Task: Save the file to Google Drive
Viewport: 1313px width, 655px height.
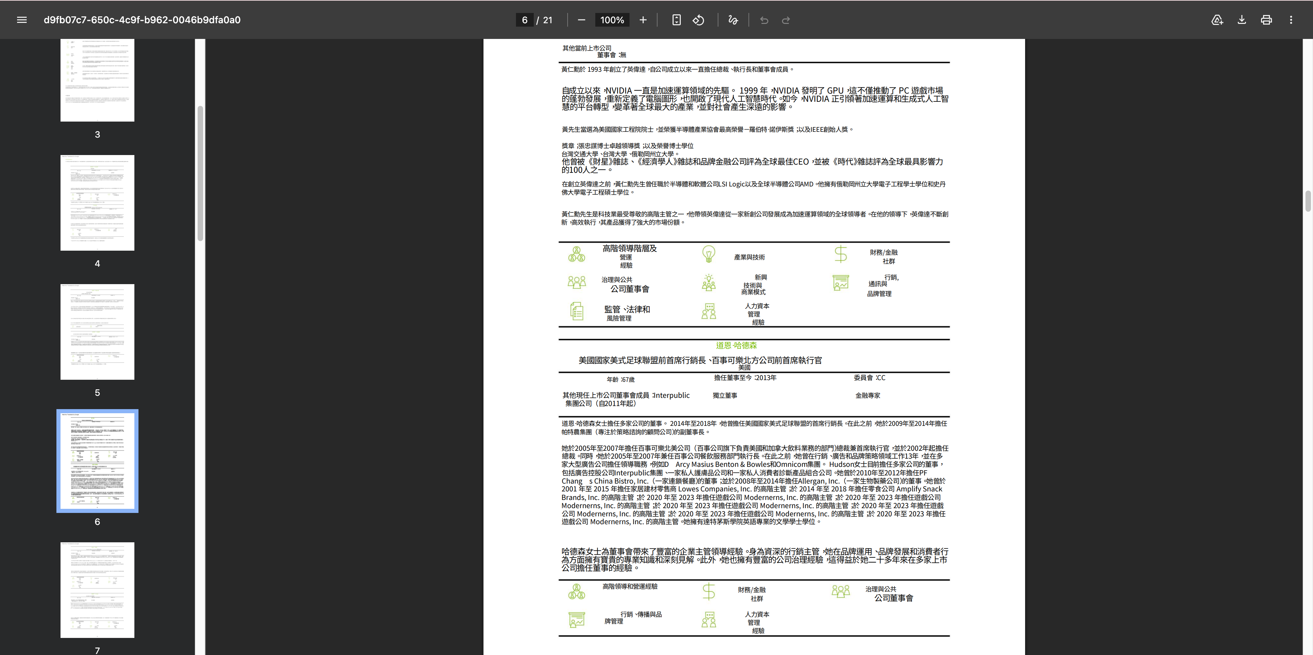Action: coord(1217,20)
